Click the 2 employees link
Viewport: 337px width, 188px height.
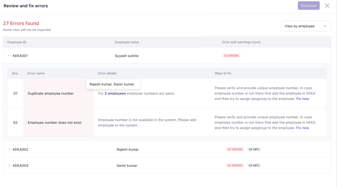(x=115, y=93)
